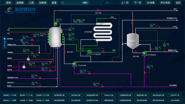Open the 控制组 menu item
185x104 pixels.
(43, 3)
